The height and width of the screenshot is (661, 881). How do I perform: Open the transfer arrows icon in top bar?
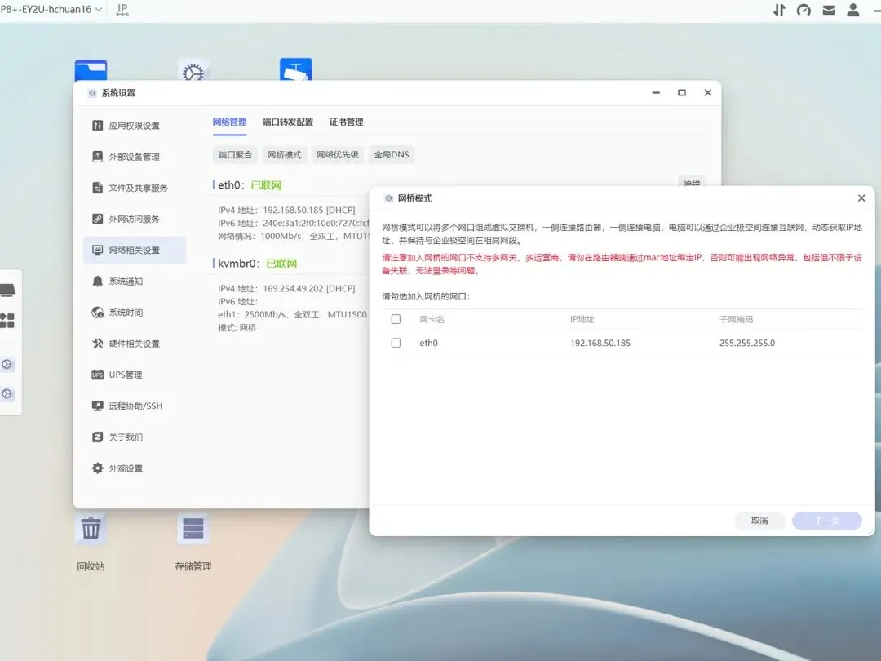tap(779, 10)
